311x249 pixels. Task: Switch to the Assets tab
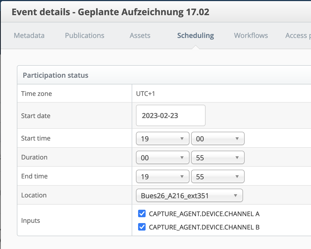(140, 36)
